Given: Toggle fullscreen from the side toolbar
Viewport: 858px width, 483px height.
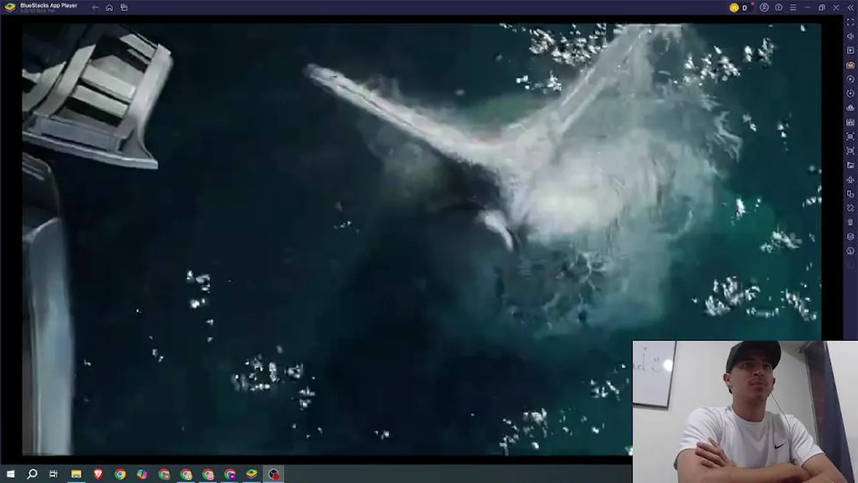Looking at the screenshot, I should (851, 22).
